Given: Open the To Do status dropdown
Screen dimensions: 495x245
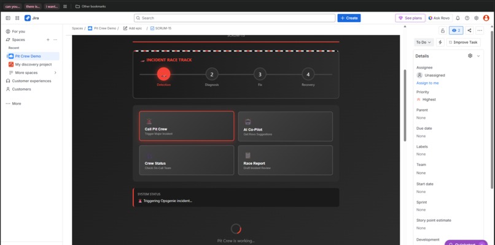Looking at the screenshot, I should (424, 42).
